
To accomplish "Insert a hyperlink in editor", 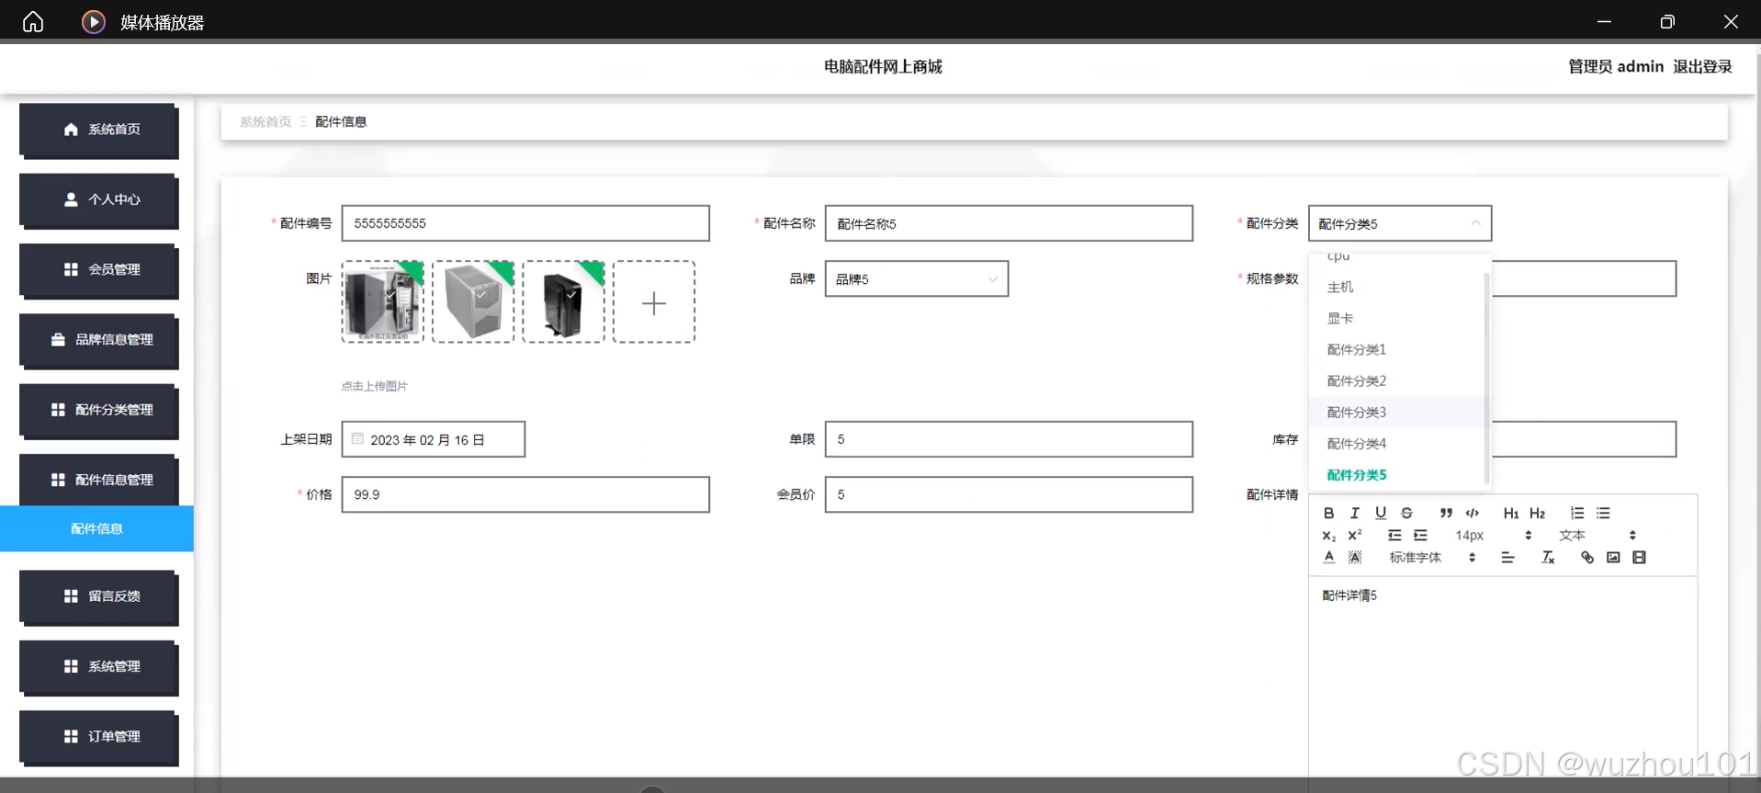I will pyautogui.click(x=1587, y=557).
